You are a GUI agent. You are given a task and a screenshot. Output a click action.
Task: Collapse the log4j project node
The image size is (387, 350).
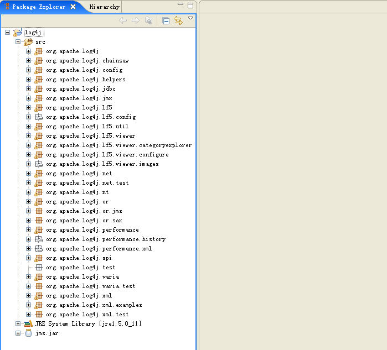(x=8, y=32)
